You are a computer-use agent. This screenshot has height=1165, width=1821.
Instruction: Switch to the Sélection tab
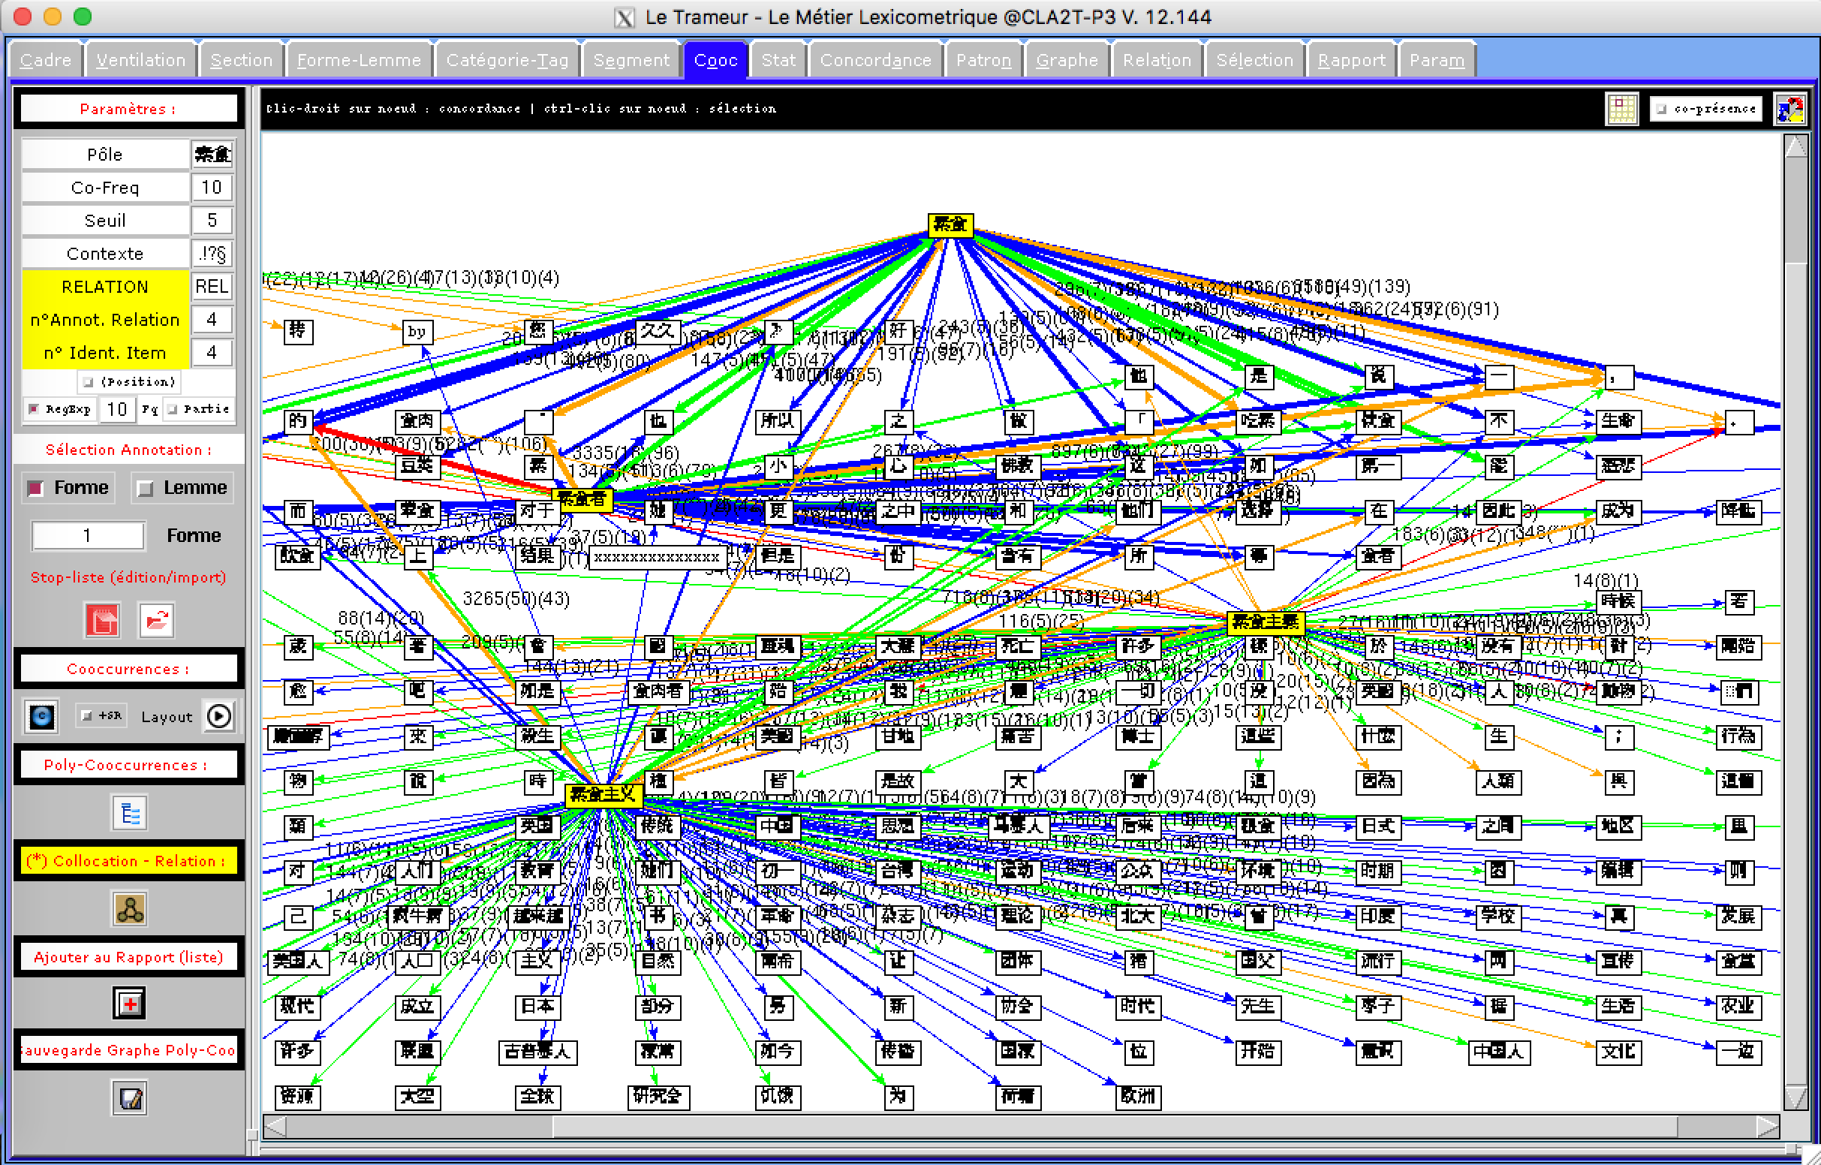pyautogui.click(x=1254, y=60)
